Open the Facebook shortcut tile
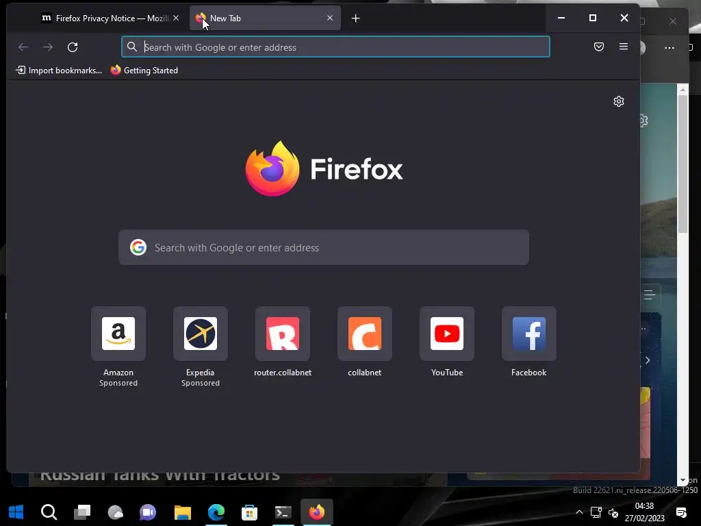The height and width of the screenshot is (526, 701). tap(529, 334)
